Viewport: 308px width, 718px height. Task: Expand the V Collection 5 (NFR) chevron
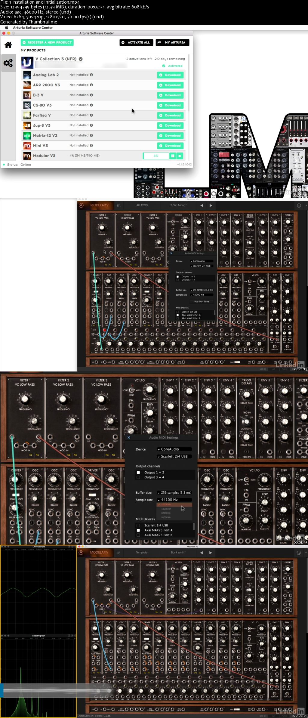(81, 59)
